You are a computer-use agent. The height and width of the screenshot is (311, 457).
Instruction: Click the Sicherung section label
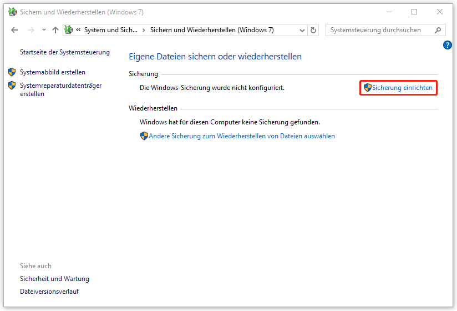click(143, 74)
